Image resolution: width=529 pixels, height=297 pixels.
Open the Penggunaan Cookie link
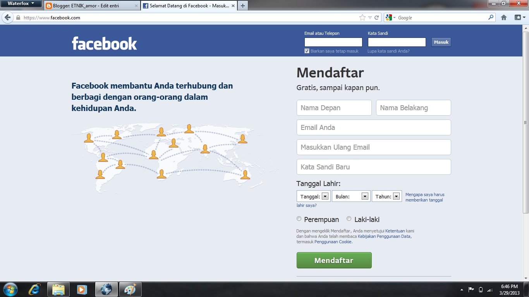(333, 242)
